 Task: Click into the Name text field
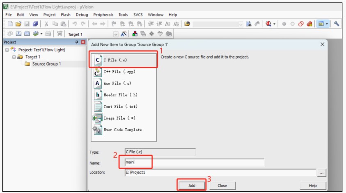click(194, 162)
